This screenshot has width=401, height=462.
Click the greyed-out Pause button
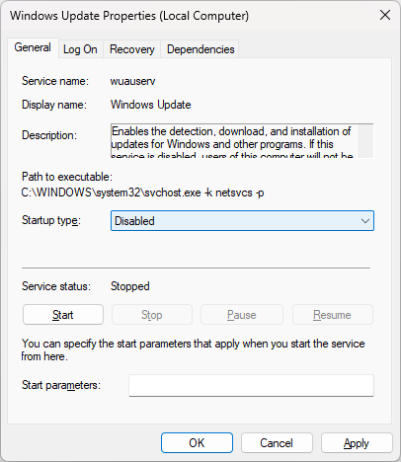(242, 315)
